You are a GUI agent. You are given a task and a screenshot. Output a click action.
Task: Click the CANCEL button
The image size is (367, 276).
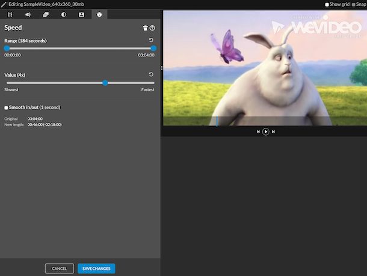click(60, 269)
